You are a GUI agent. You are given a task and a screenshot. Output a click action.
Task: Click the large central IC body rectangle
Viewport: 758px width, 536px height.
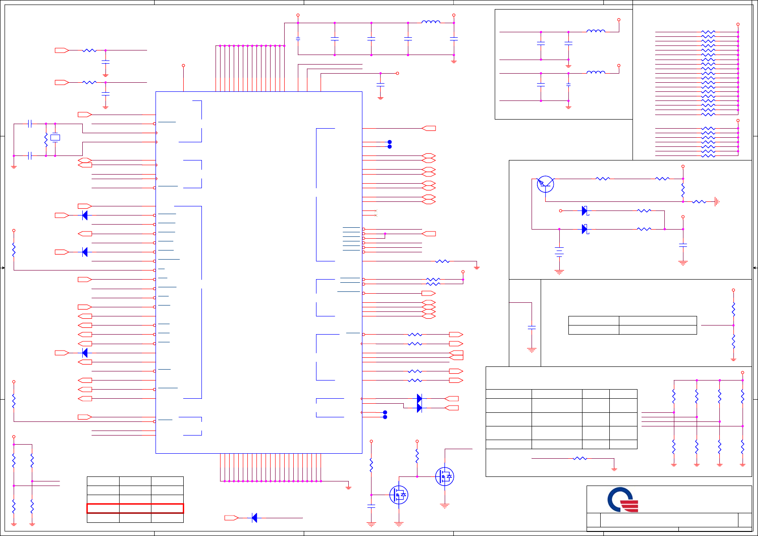[x=259, y=272]
